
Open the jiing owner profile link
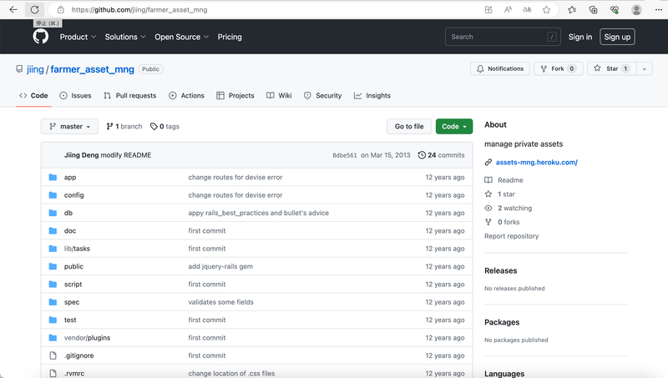[35, 69]
